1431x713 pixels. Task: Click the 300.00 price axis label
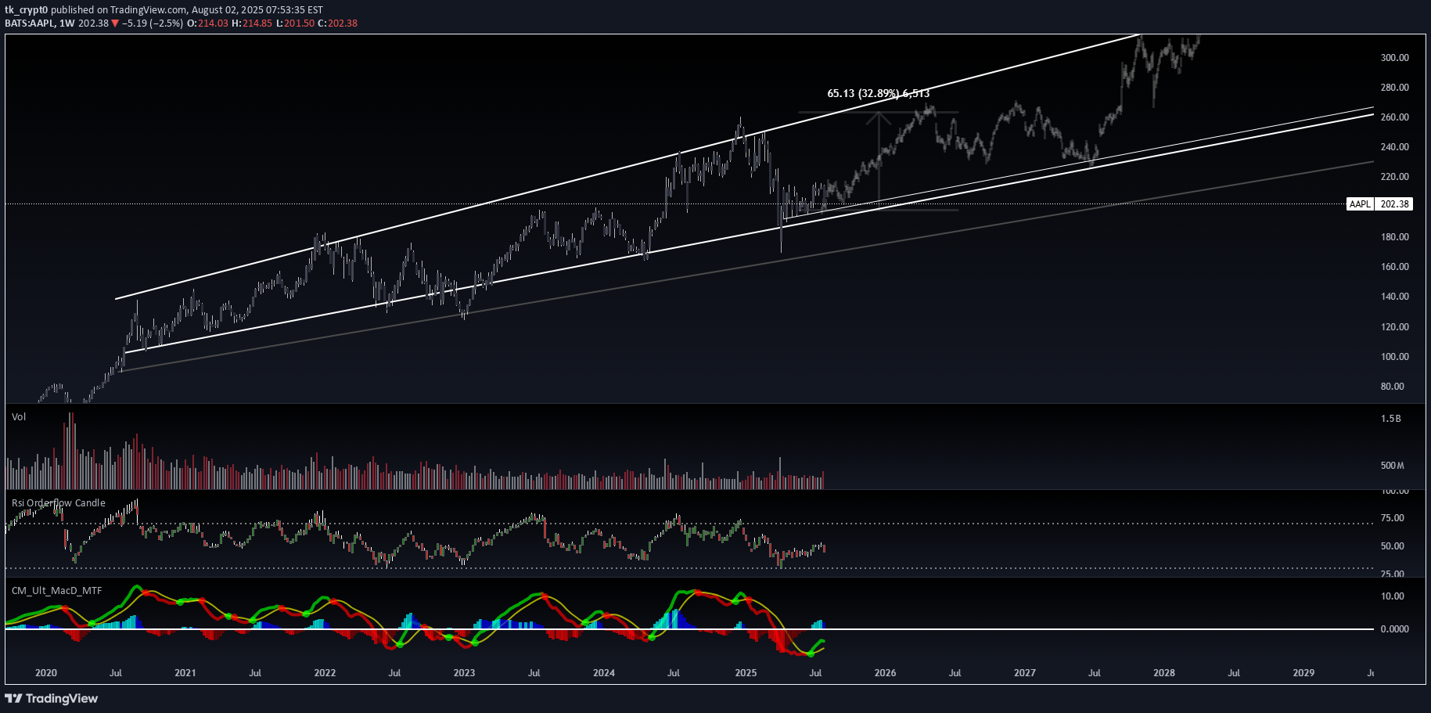tap(1395, 58)
